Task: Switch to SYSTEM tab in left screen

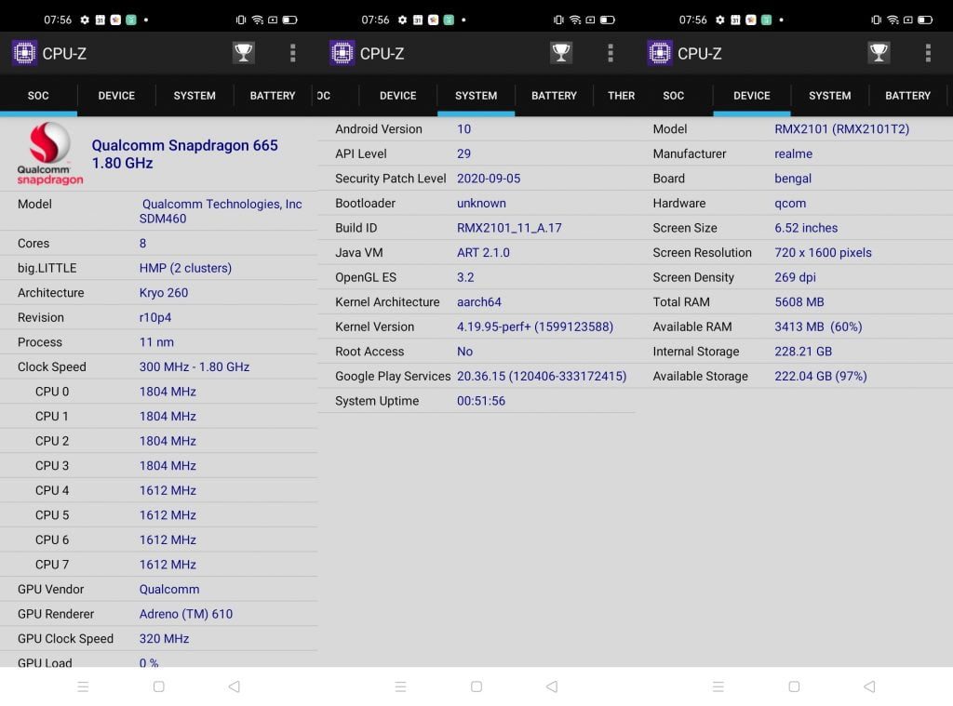Action: tap(195, 96)
